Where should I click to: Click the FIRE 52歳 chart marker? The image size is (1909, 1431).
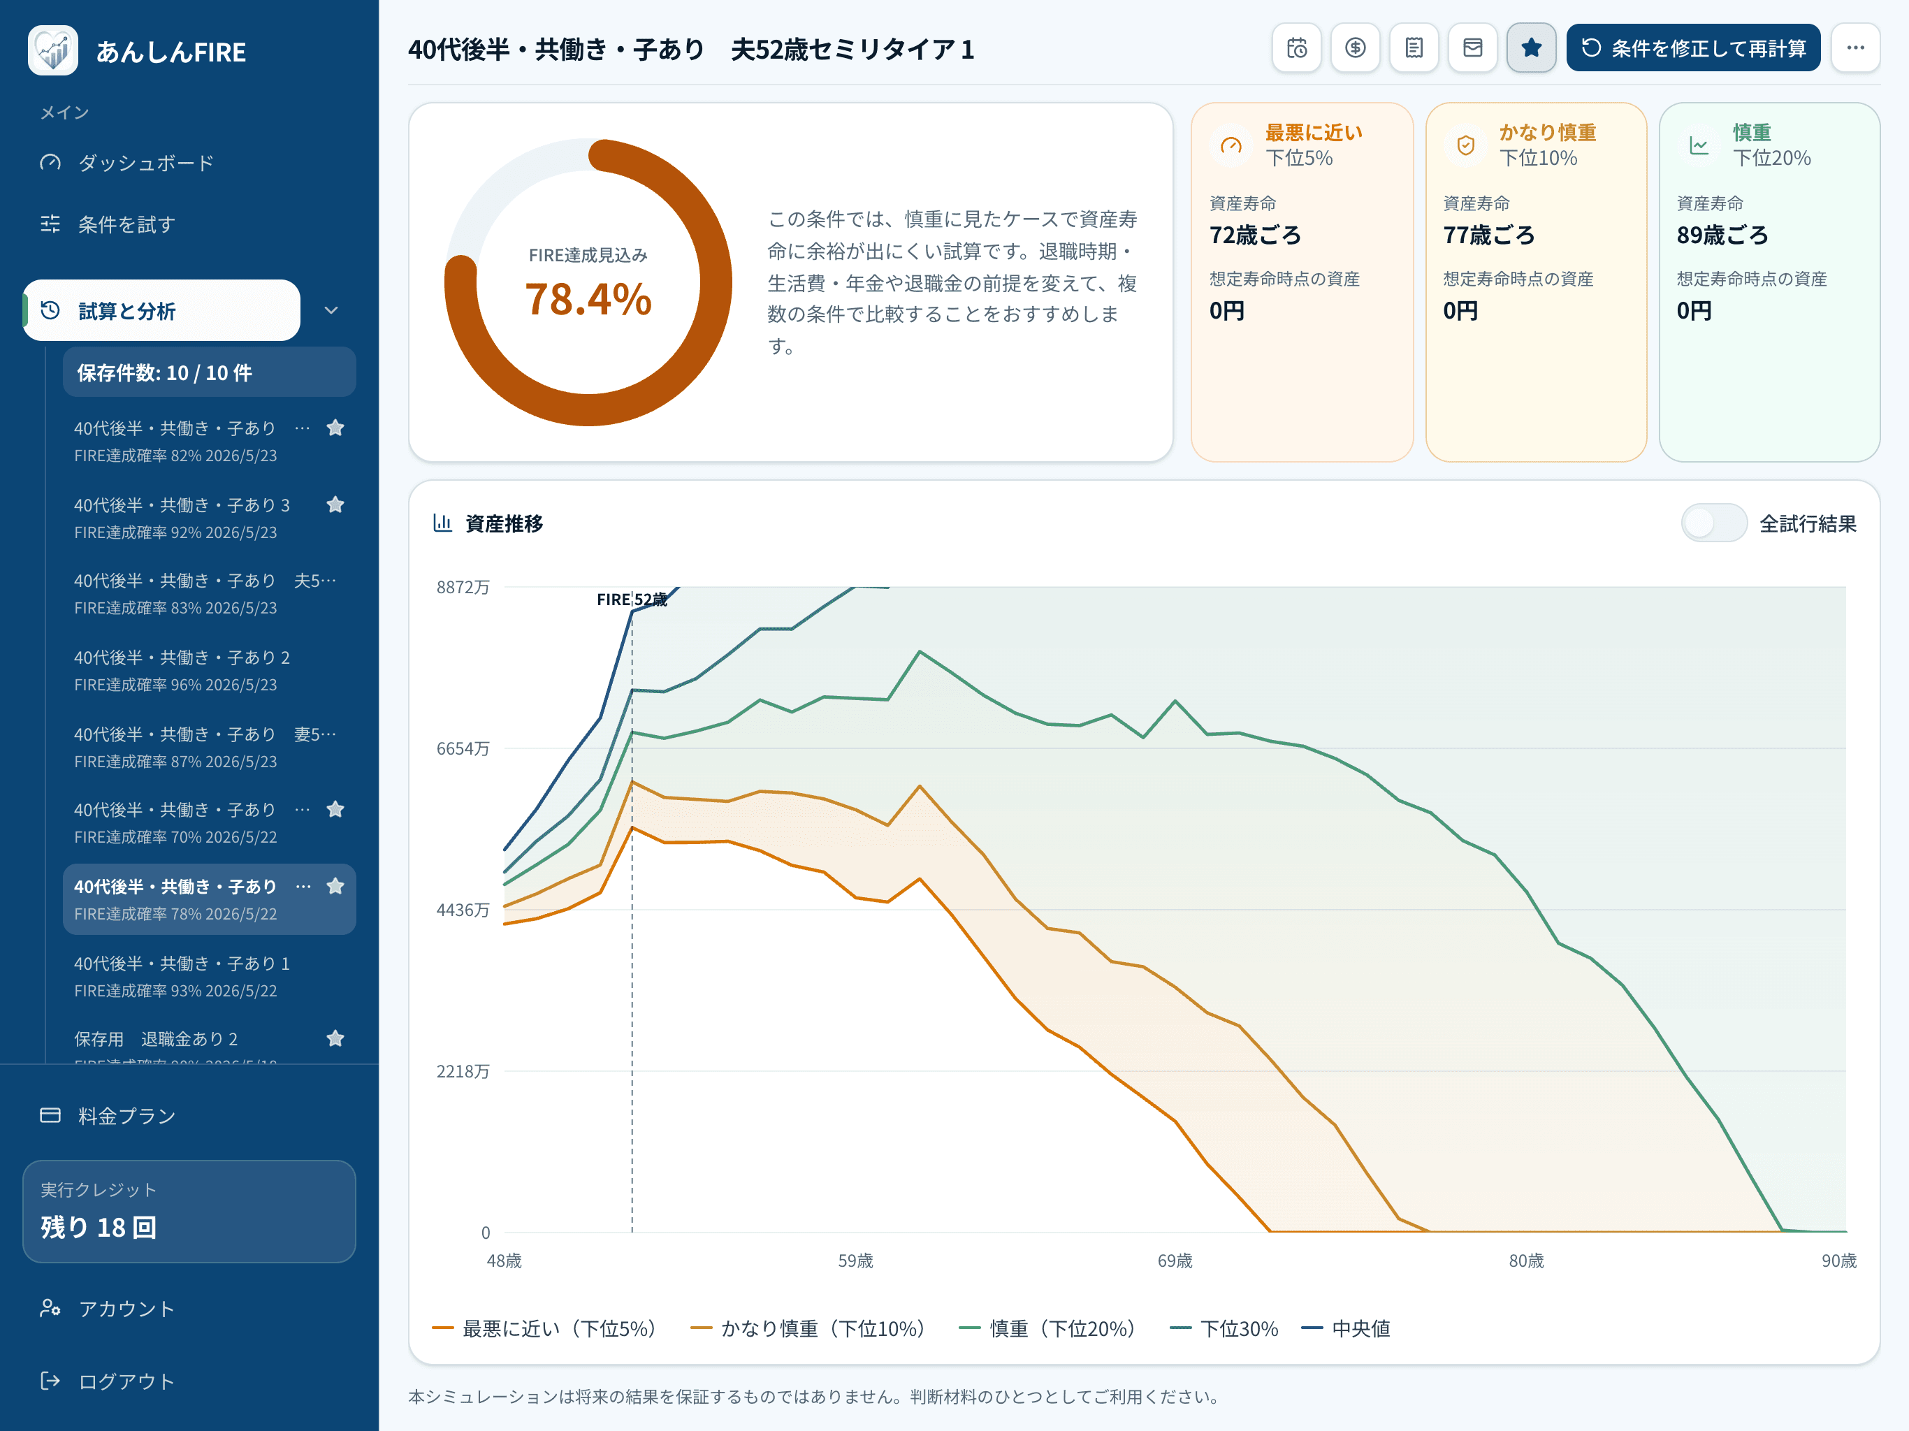[x=632, y=599]
